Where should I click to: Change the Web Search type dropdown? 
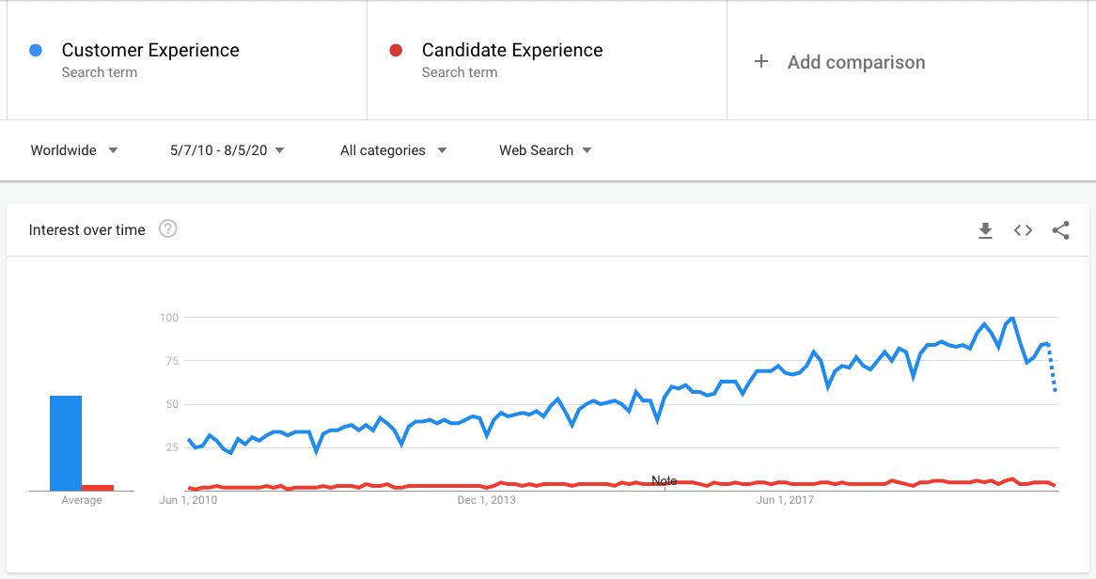click(x=545, y=150)
